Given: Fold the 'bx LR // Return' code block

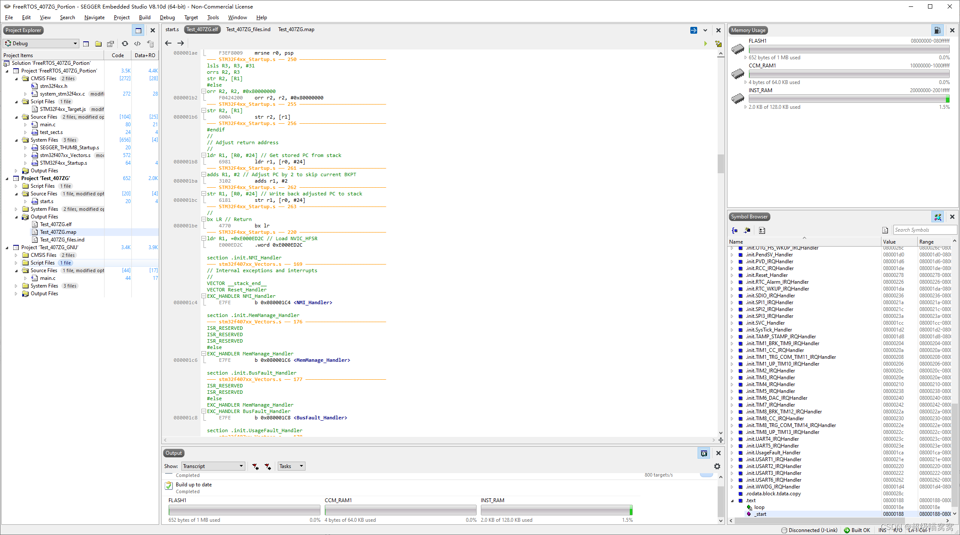Looking at the screenshot, I should pos(204,219).
